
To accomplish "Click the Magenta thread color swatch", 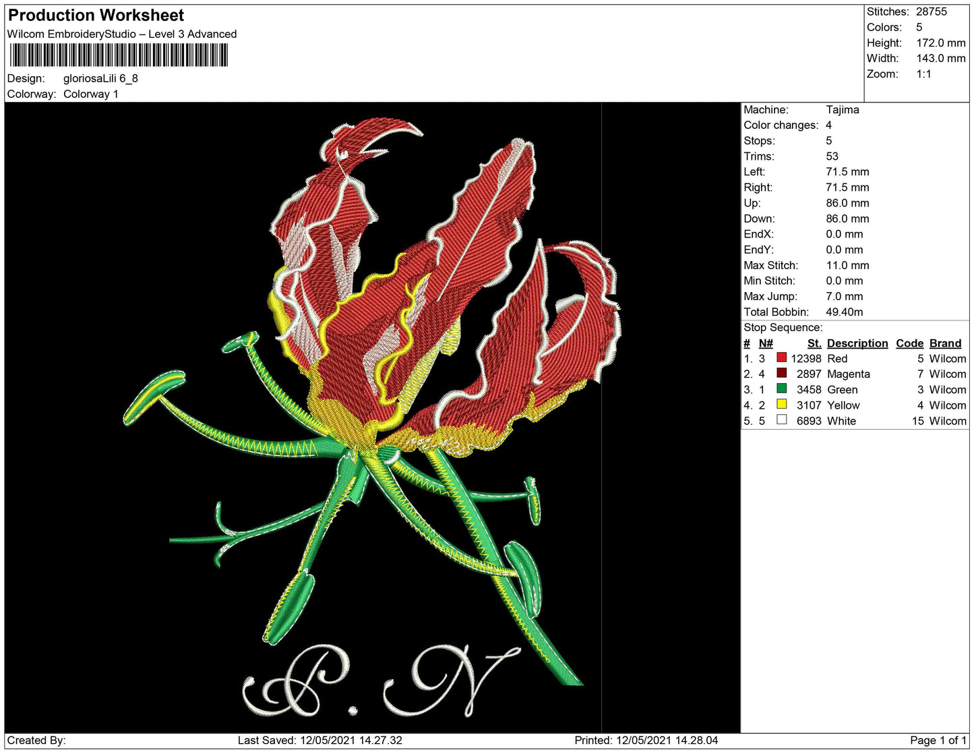I will (x=783, y=374).
